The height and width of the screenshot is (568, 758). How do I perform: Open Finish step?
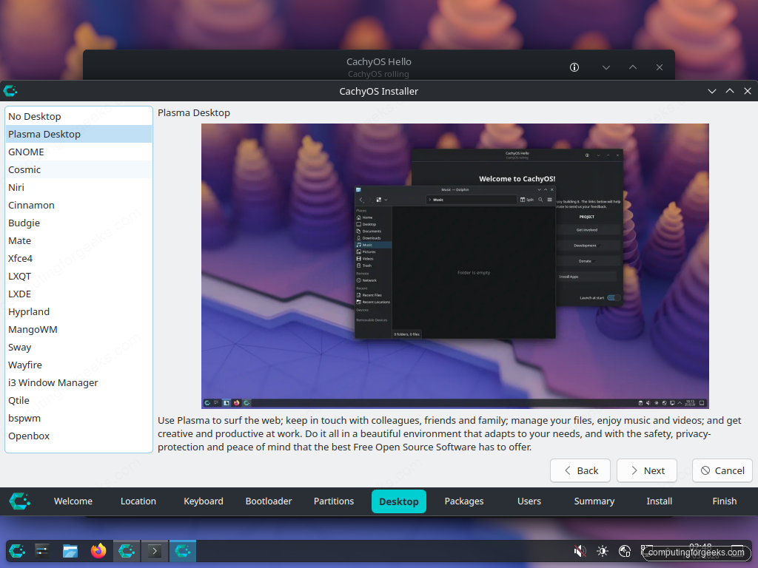tap(725, 501)
